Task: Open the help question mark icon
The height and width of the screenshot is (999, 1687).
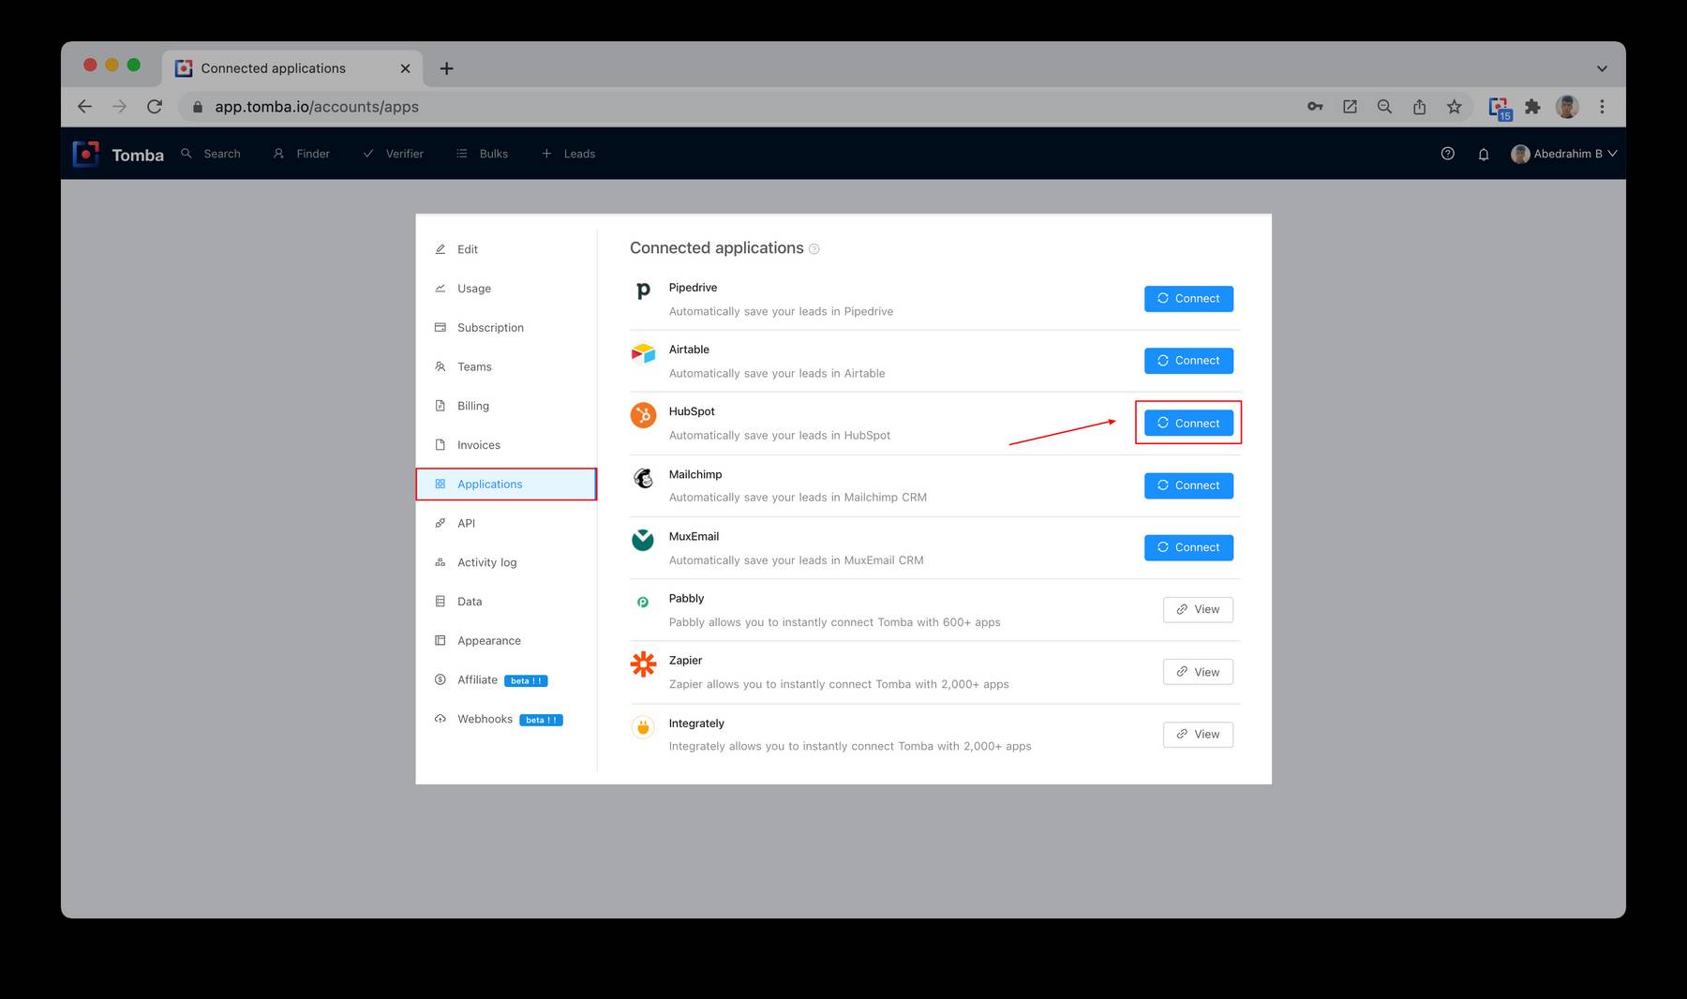Action: (x=1448, y=154)
